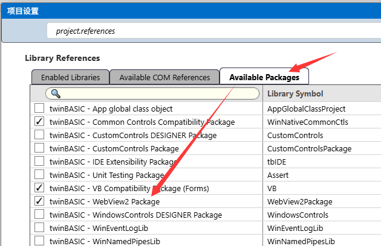381x246 pixels.
Task: Click the Library References heading
Action: coord(62,58)
